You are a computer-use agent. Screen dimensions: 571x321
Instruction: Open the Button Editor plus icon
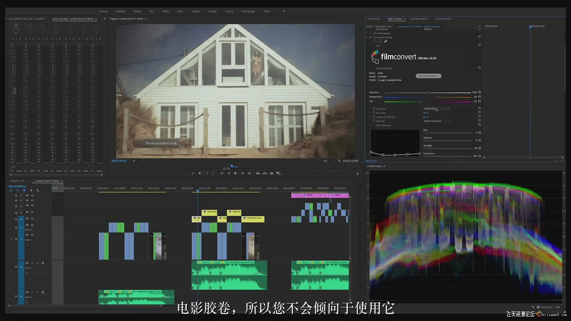click(x=357, y=174)
